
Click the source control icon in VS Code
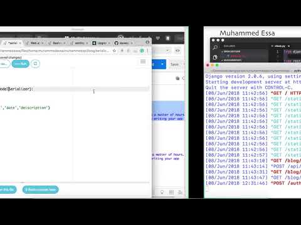(215, 57)
